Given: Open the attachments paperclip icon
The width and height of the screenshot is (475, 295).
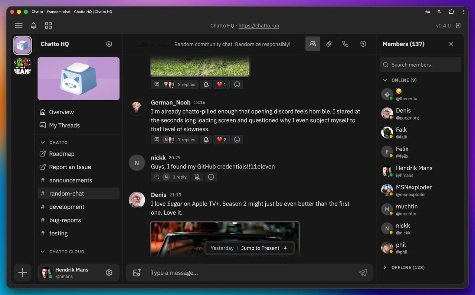Looking at the screenshot, I should 329,44.
